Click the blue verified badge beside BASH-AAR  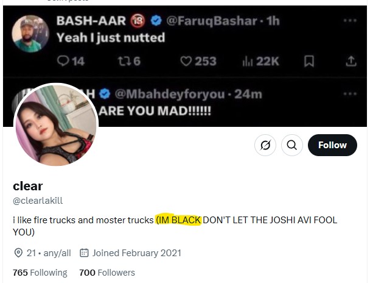[x=156, y=21]
